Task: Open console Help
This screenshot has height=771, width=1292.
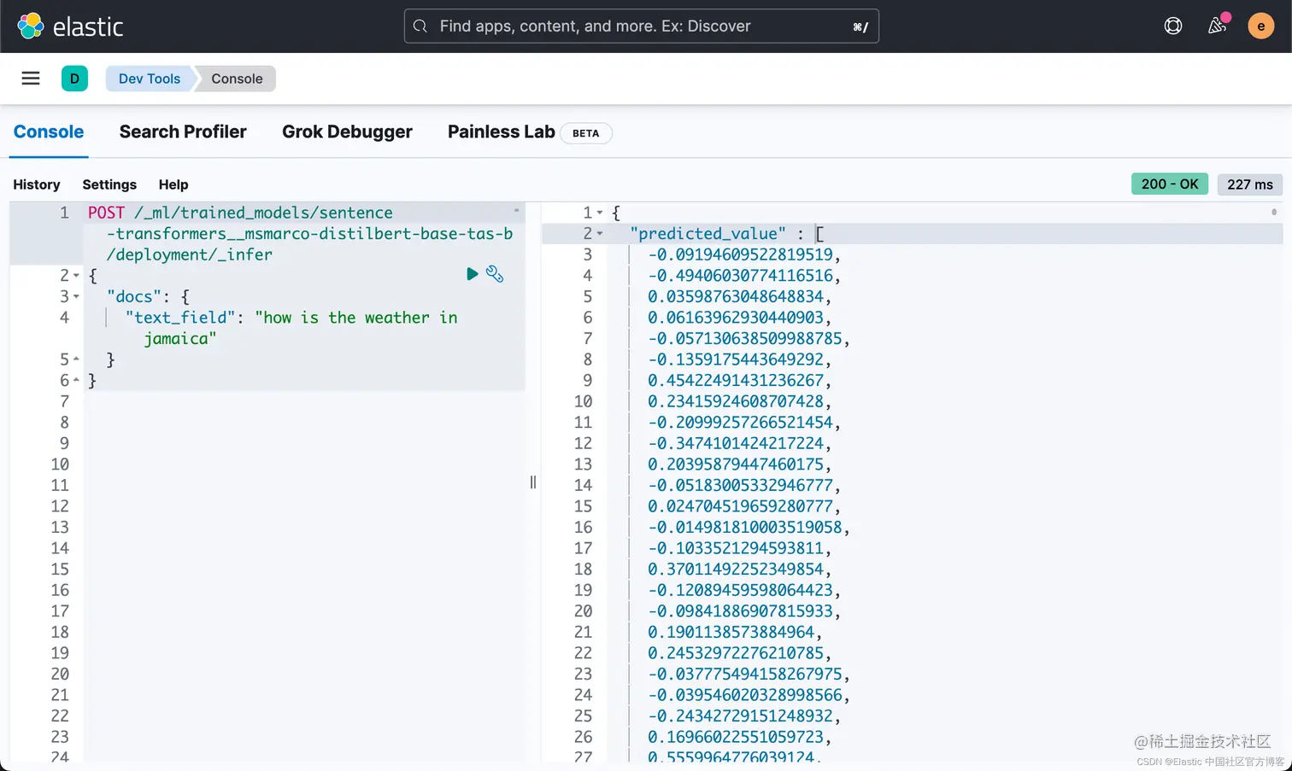Action: click(x=173, y=184)
